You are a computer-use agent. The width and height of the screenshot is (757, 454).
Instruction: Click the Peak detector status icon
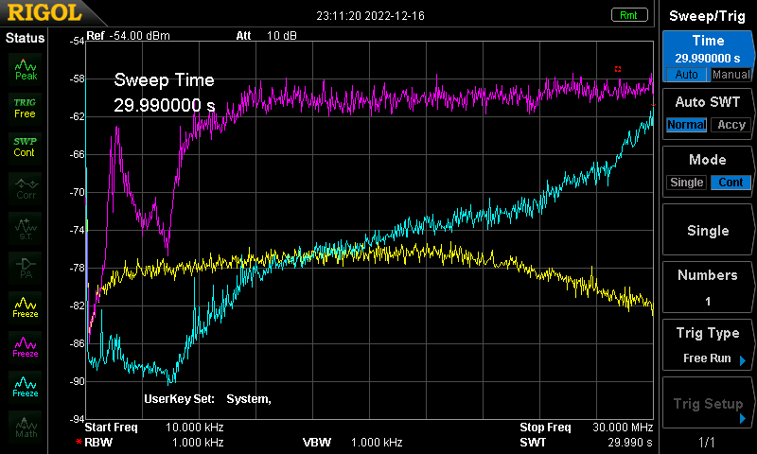26,66
